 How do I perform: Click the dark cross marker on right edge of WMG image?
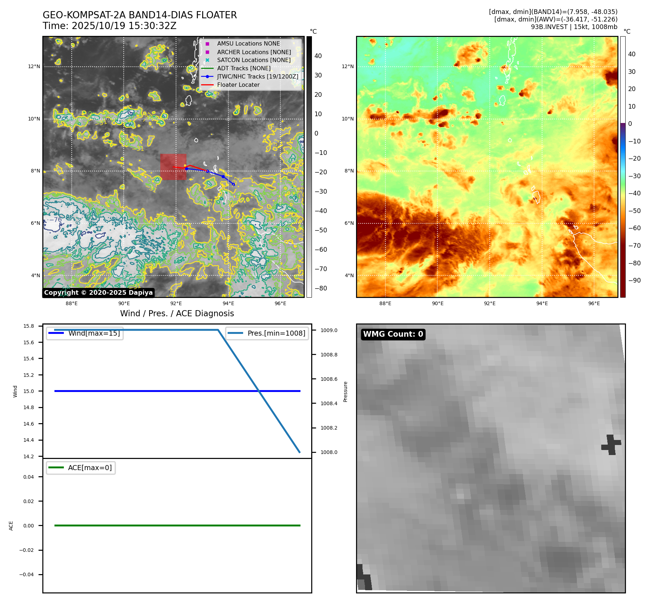click(611, 445)
